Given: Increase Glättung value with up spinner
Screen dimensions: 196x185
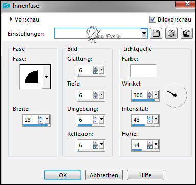Looking at the screenshot, I should [x=96, y=68].
